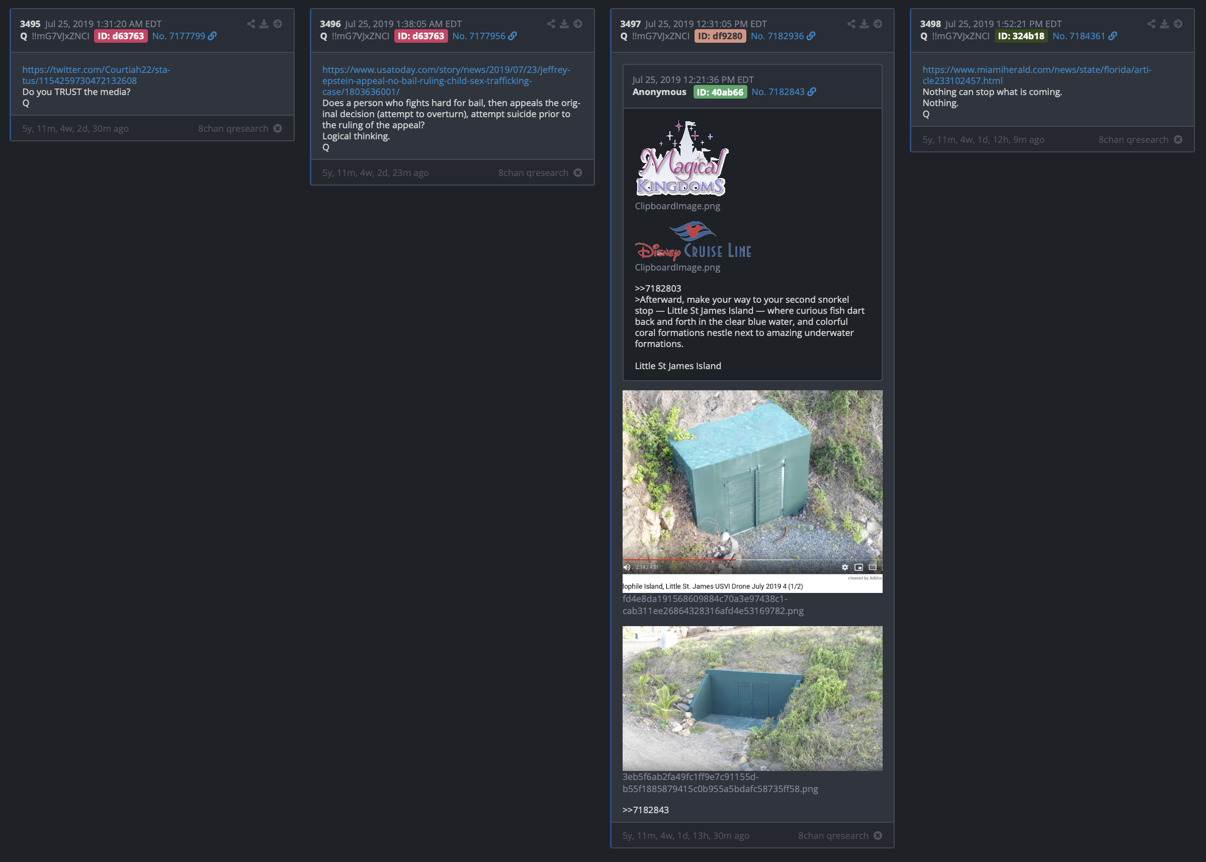Image resolution: width=1206 pixels, height=862 pixels.
Task: Click the x-circle icon in post 3496 footer
Action: pos(578,173)
